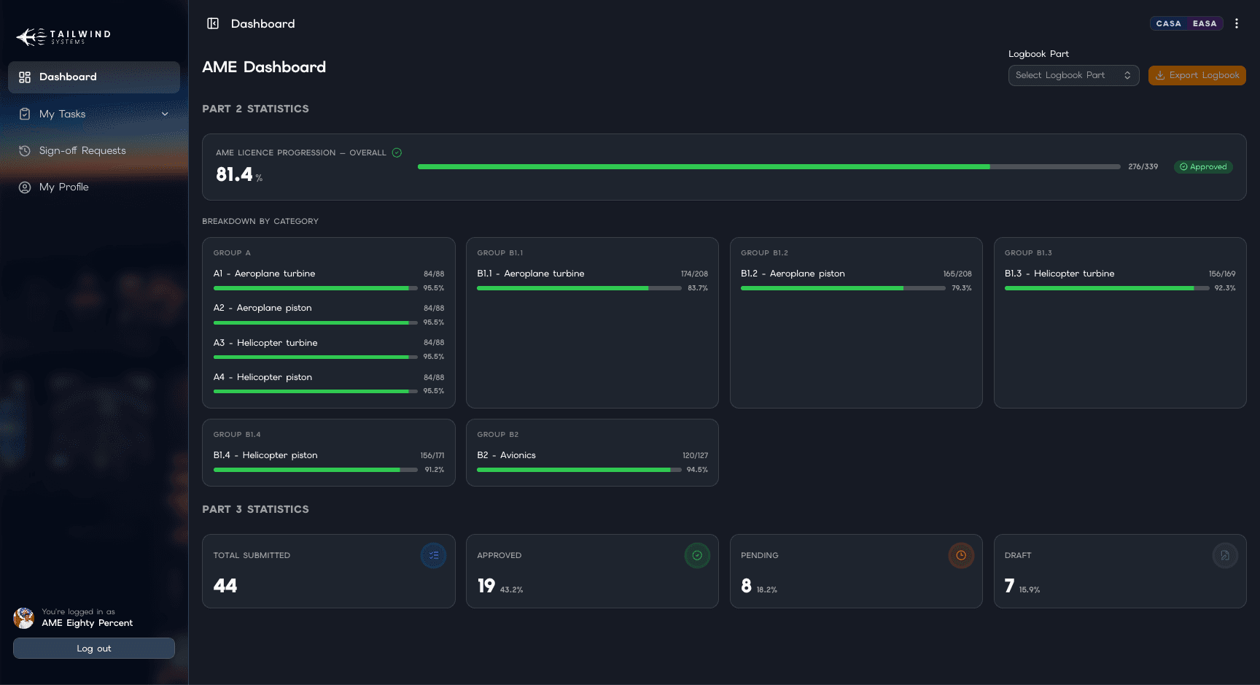Click the 43.2% approved percentage
1260x685 pixels.
(x=512, y=589)
